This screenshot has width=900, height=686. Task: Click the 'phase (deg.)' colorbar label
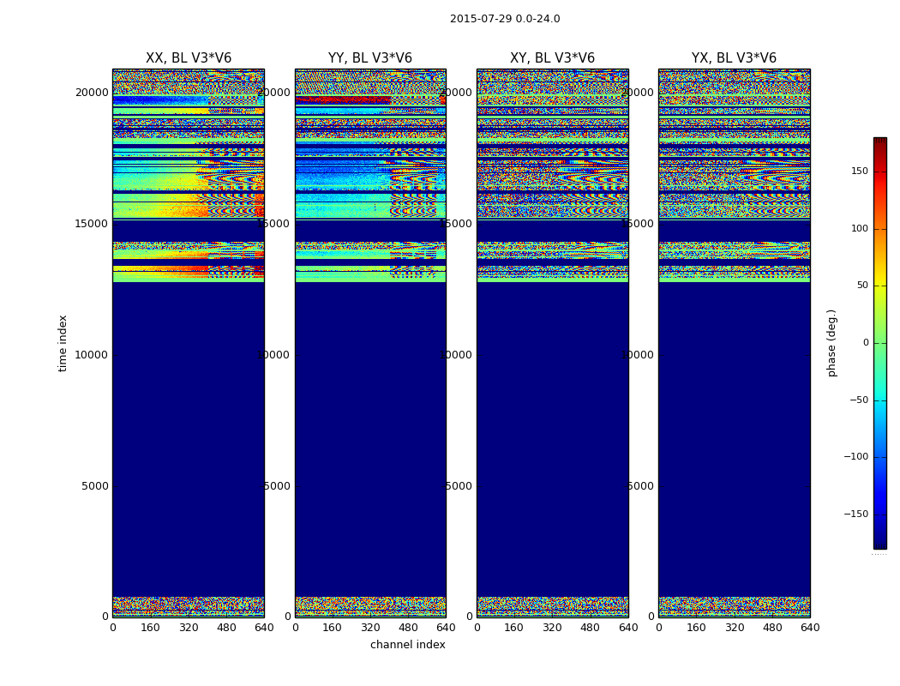(831, 343)
